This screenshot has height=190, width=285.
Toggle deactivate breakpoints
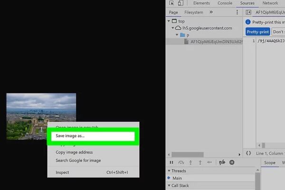coord(221,162)
